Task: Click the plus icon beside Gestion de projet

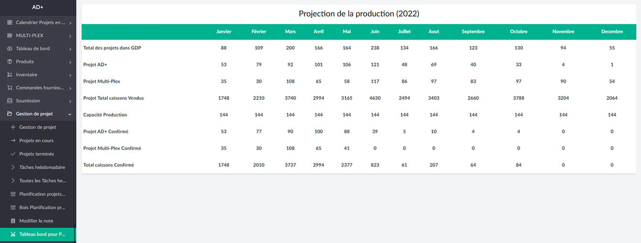Action: click(x=13, y=127)
